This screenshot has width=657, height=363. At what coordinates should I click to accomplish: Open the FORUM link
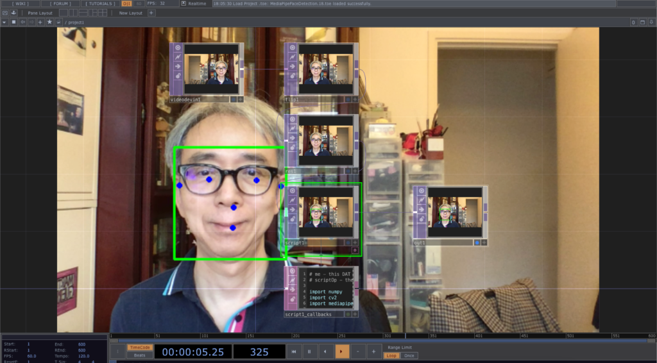click(x=60, y=3)
